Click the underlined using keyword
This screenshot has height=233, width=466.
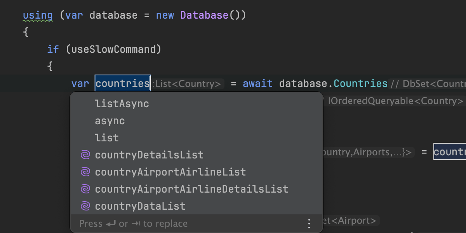[38, 16]
